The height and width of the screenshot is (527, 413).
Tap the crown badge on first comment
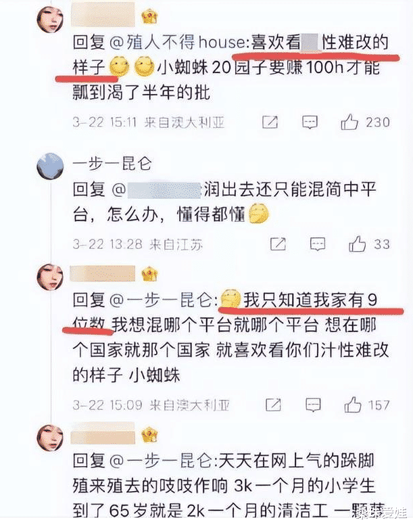click(x=150, y=17)
